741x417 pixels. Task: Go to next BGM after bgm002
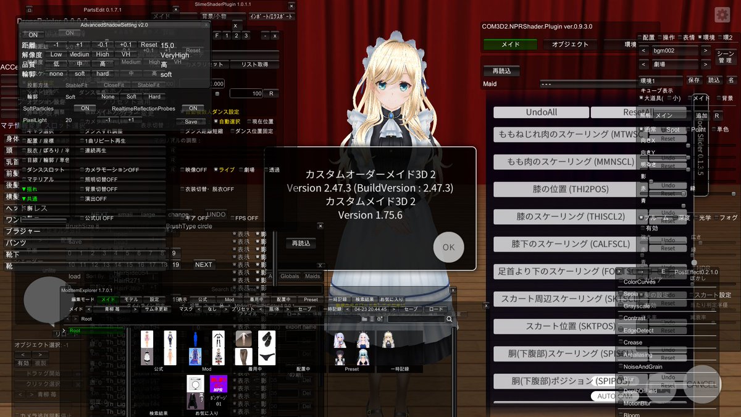click(705, 50)
